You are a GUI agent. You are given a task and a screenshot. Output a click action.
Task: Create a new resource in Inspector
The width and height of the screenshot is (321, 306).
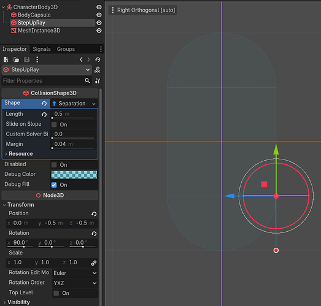tap(6, 59)
